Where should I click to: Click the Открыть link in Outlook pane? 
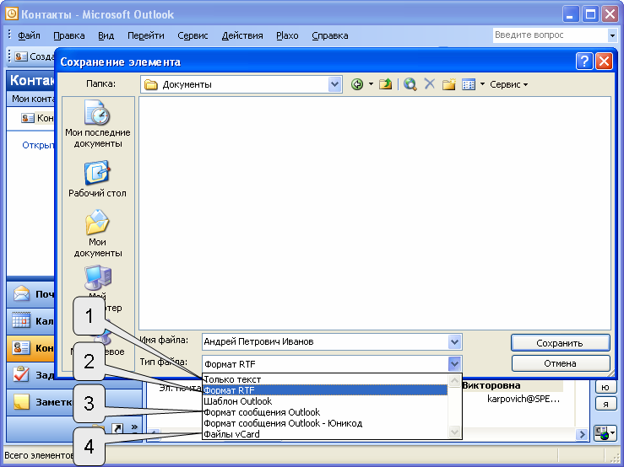tap(38, 145)
